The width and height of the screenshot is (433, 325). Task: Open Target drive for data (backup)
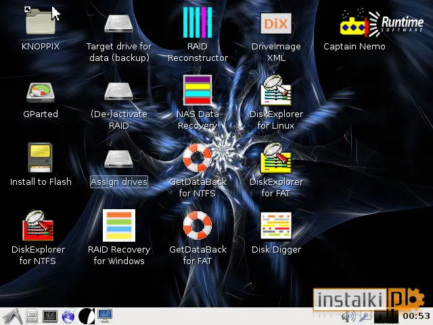(x=119, y=24)
